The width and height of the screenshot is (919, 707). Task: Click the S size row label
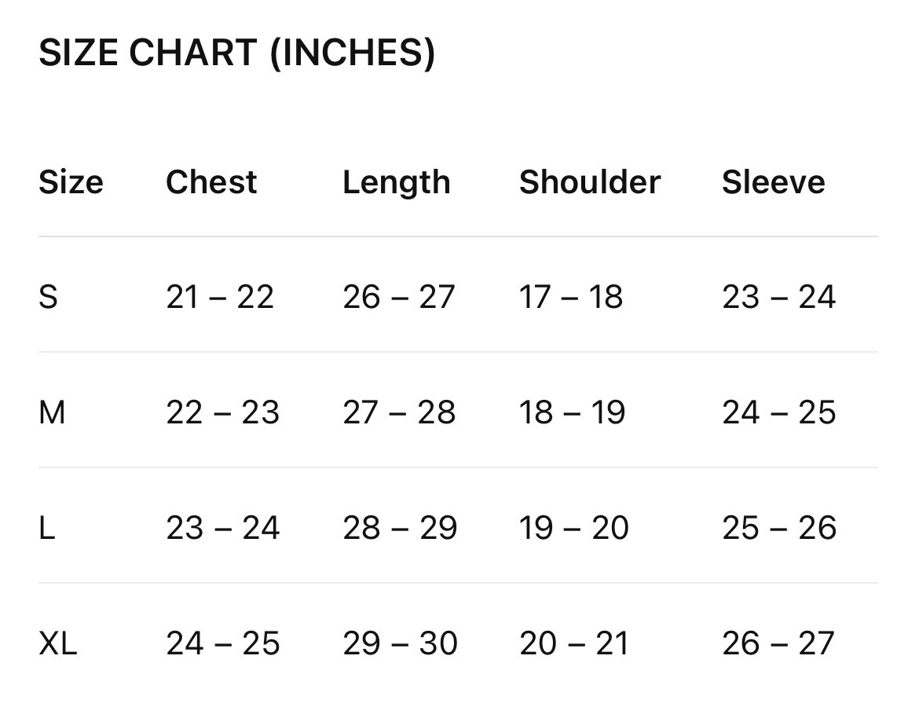point(48,297)
